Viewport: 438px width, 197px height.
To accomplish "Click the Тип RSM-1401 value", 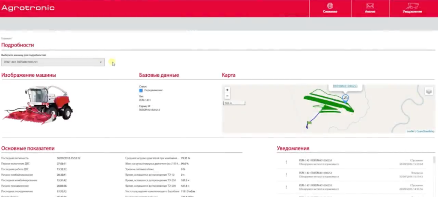I will click(x=145, y=100).
